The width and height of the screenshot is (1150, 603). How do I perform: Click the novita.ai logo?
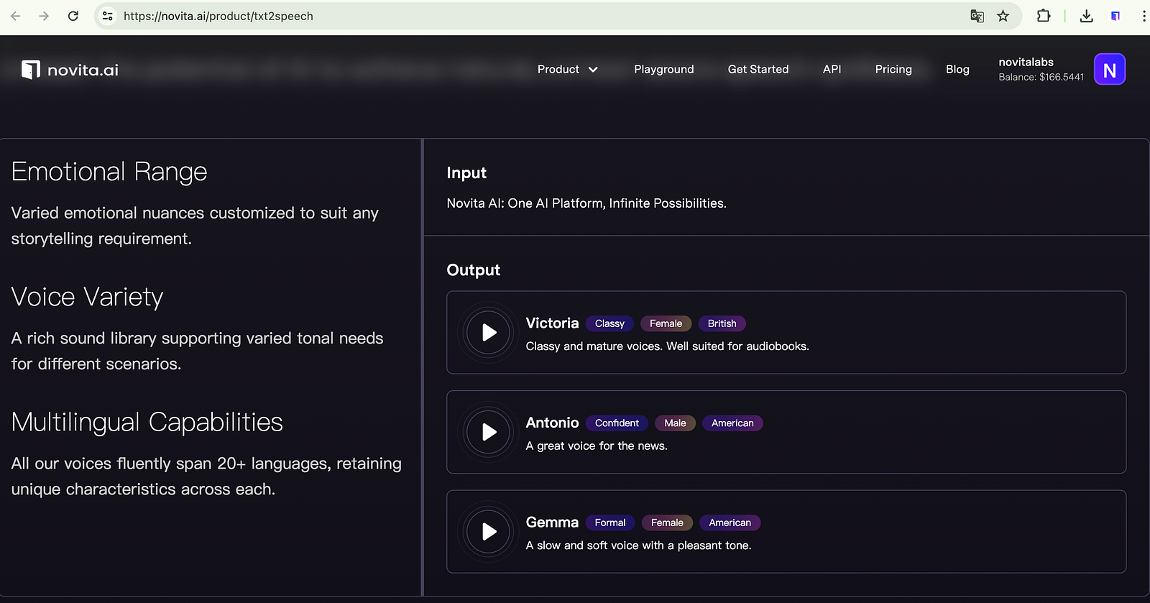(70, 70)
